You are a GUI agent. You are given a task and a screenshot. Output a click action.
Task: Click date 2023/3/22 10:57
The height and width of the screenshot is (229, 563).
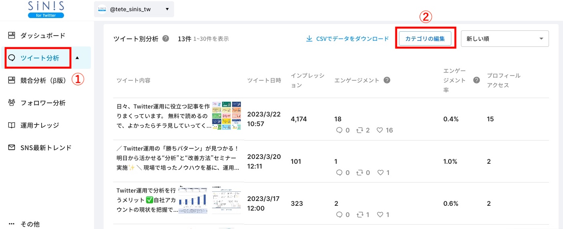[x=264, y=119]
